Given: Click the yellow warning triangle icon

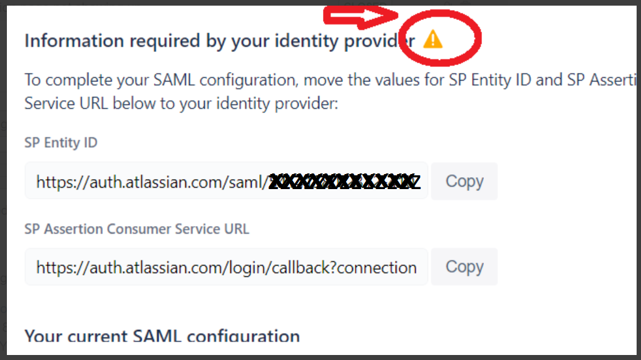Looking at the screenshot, I should point(433,39).
